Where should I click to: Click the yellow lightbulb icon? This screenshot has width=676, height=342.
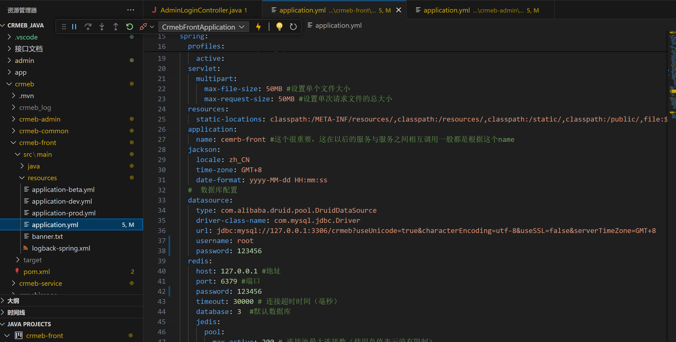(x=279, y=27)
